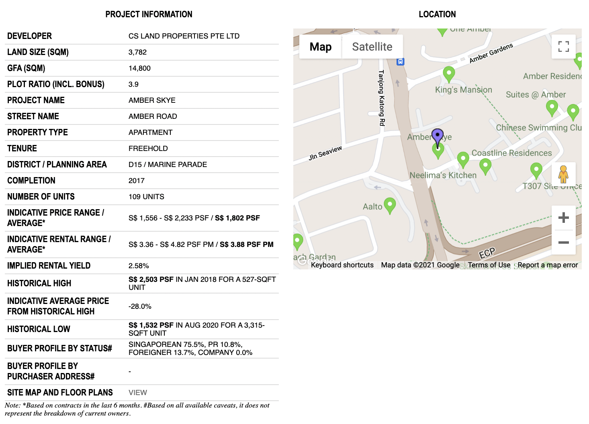Image resolution: width=589 pixels, height=424 pixels.
Task: Click the Coastline Residences green marker
Action: click(463, 159)
